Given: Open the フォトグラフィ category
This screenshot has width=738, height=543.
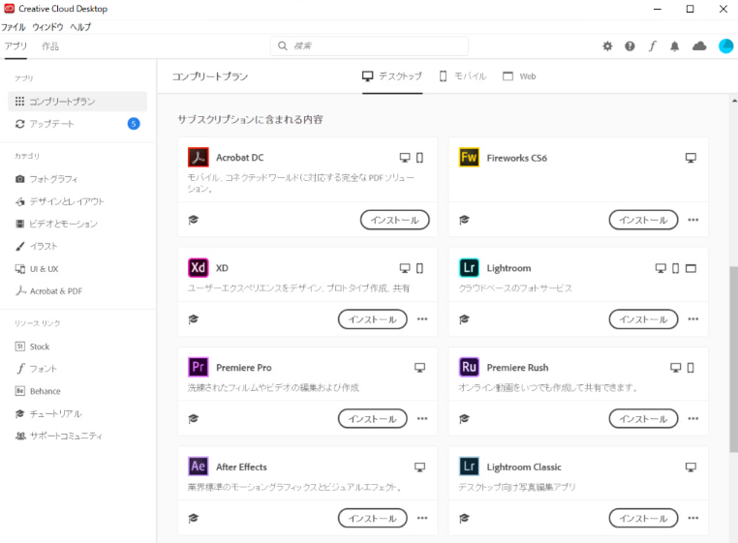Looking at the screenshot, I should [x=46, y=179].
